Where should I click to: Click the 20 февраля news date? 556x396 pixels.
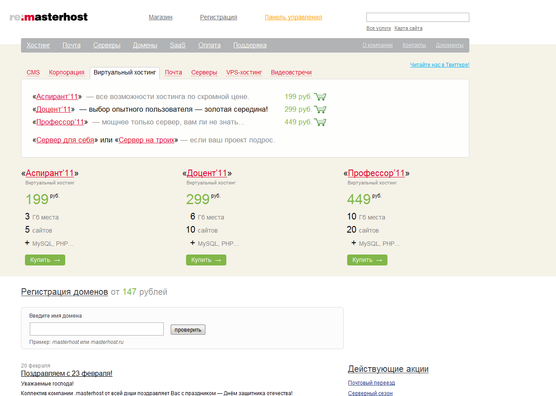pos(35,366)
